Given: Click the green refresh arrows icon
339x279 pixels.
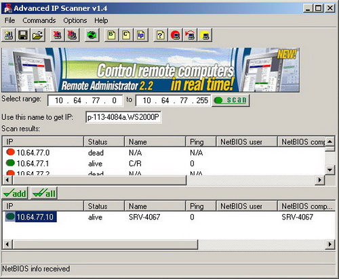Looking at the screenshot, I should [x=92, y=35].
